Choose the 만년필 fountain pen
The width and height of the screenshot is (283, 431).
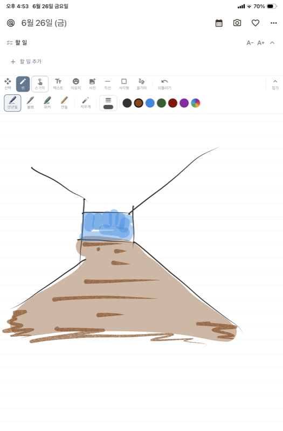point(12,103)
